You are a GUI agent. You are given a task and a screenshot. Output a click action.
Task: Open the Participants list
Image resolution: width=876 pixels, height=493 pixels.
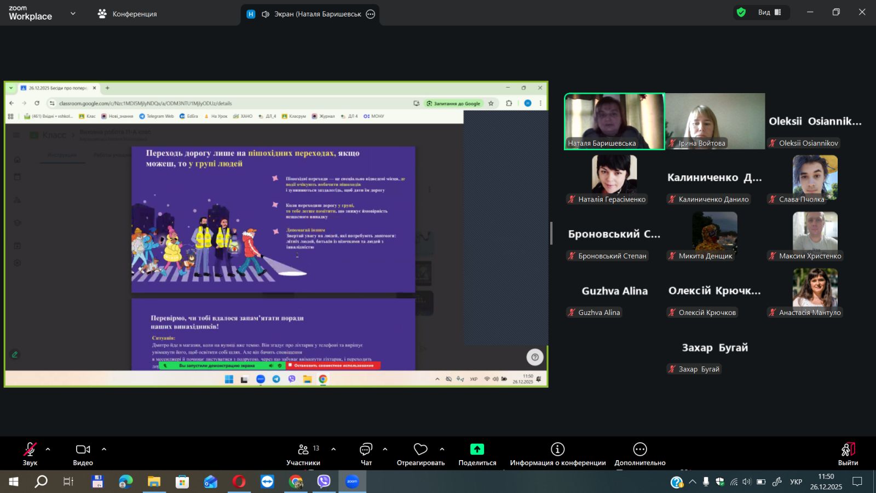coord(303,450)
